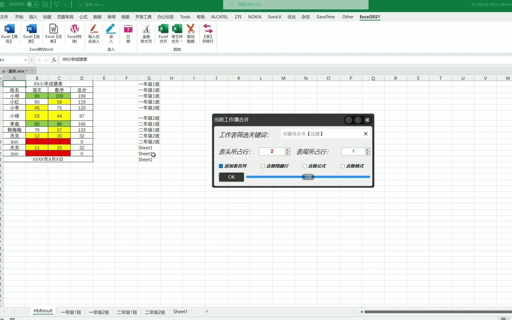This screenshot has height=320, width=512.
Task: Expand the 表头所占行 stepper upward
Action: pyautogui.click(x=287, y=150)
